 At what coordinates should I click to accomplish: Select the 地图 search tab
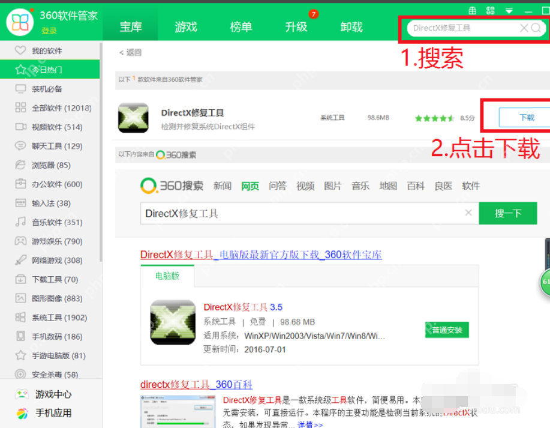(x=388, y=185)
